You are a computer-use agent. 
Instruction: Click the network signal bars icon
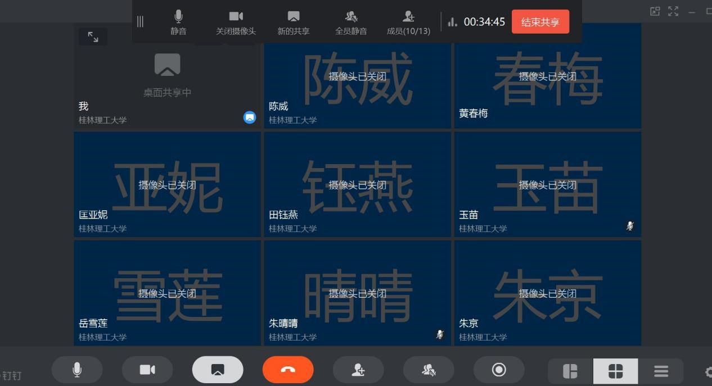pos(452,22)
